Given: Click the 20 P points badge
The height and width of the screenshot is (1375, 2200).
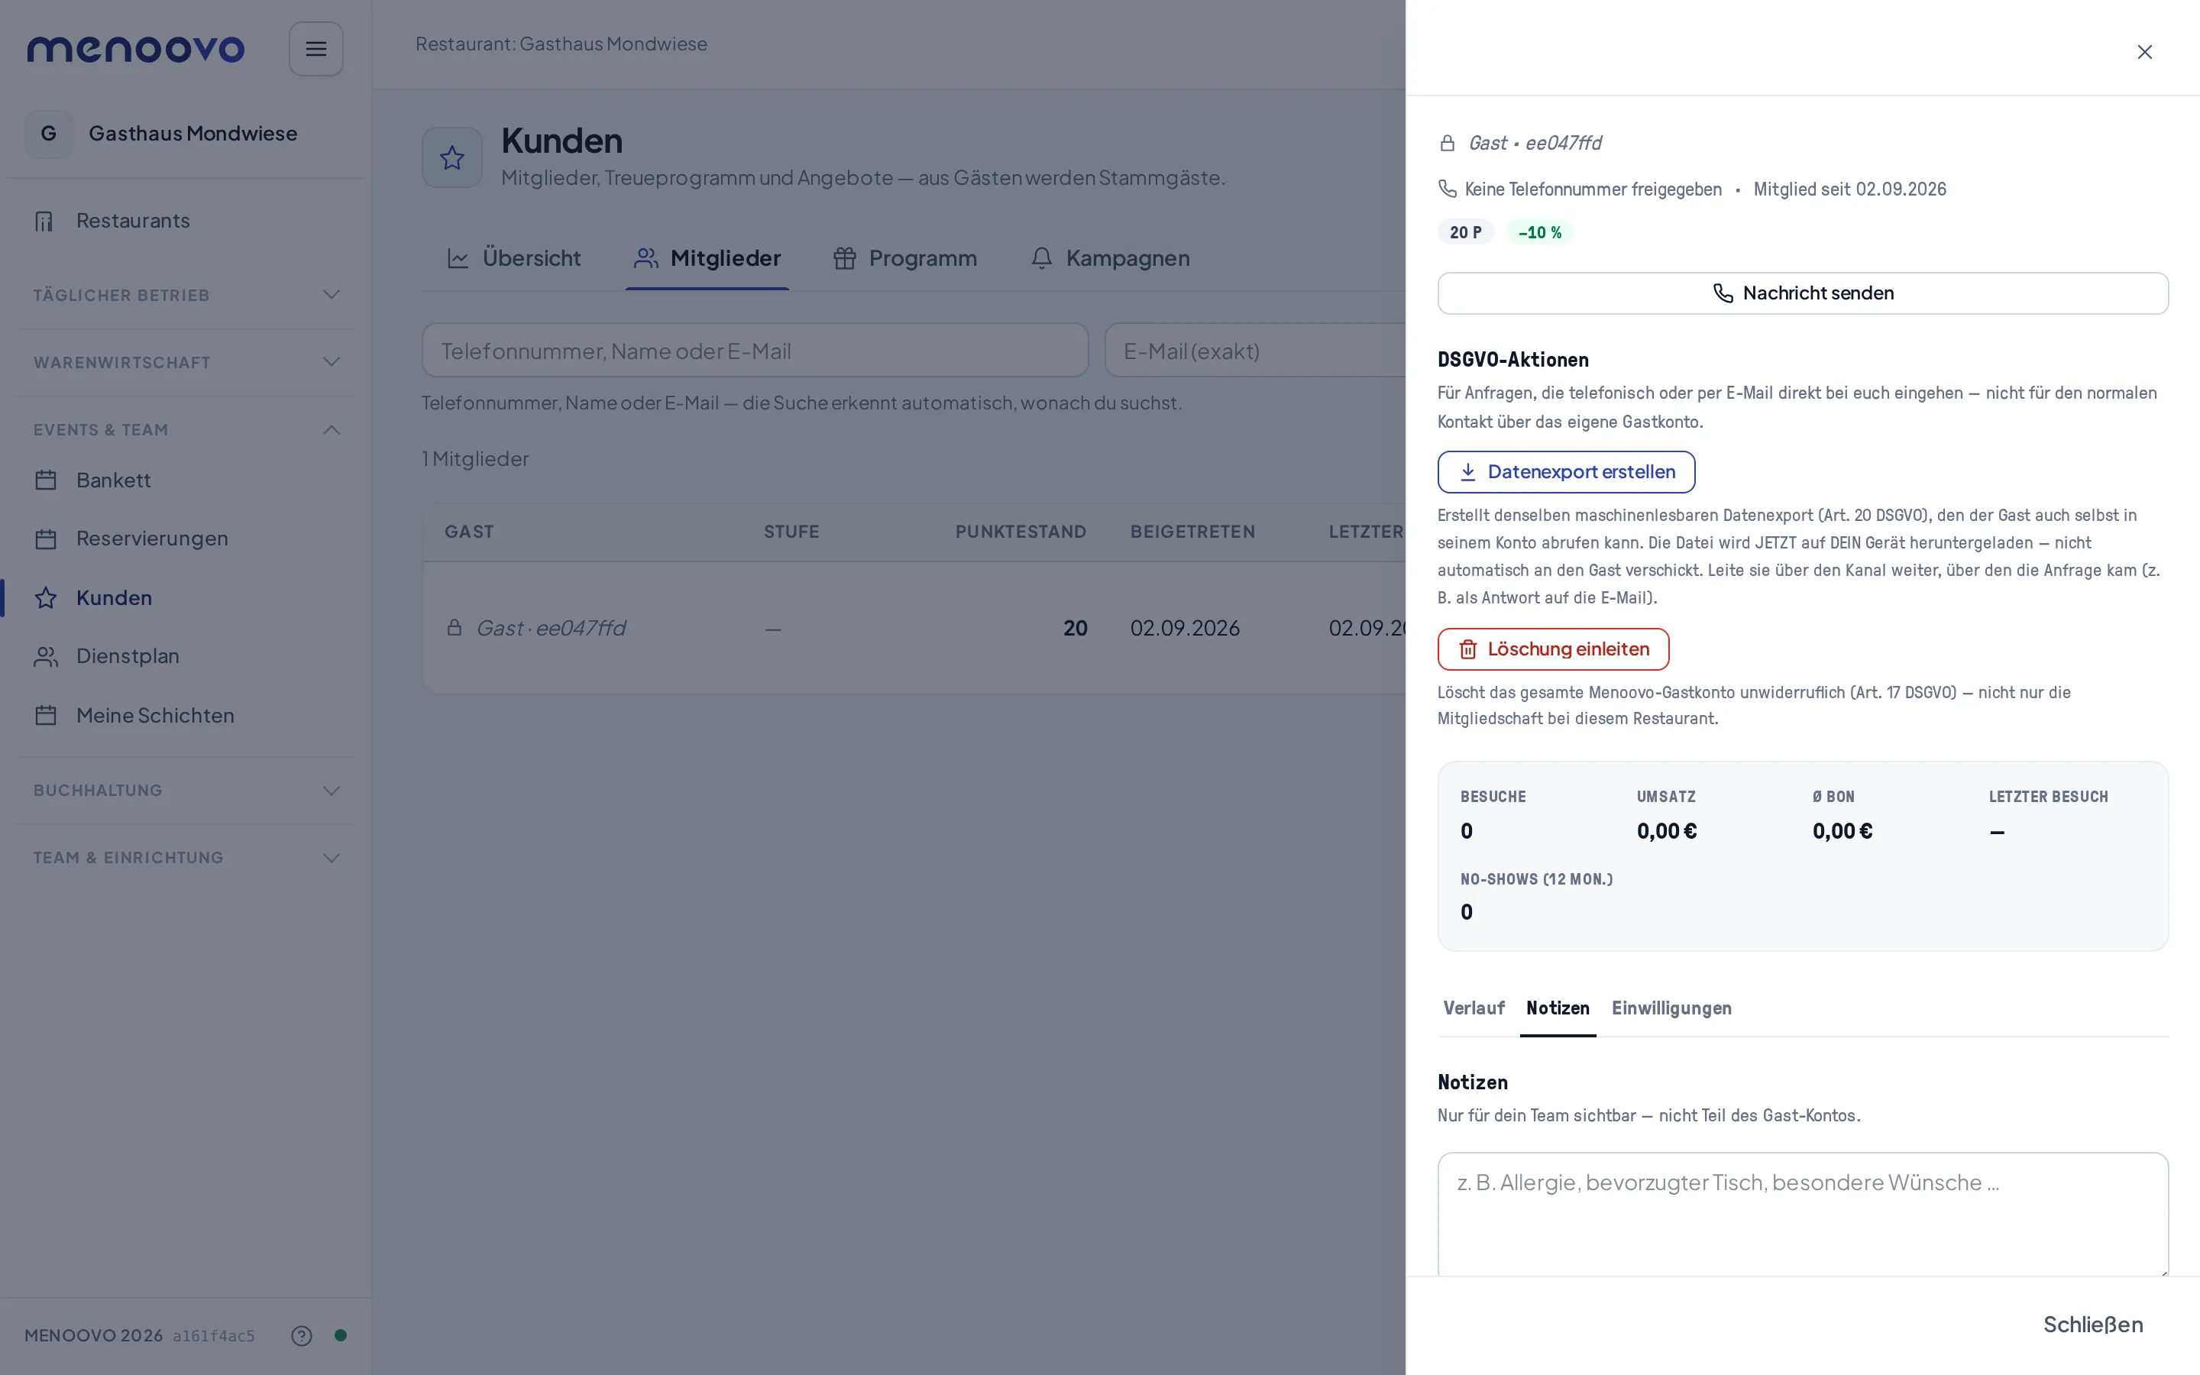Looking at the screenshot, I should (1464, 232).
